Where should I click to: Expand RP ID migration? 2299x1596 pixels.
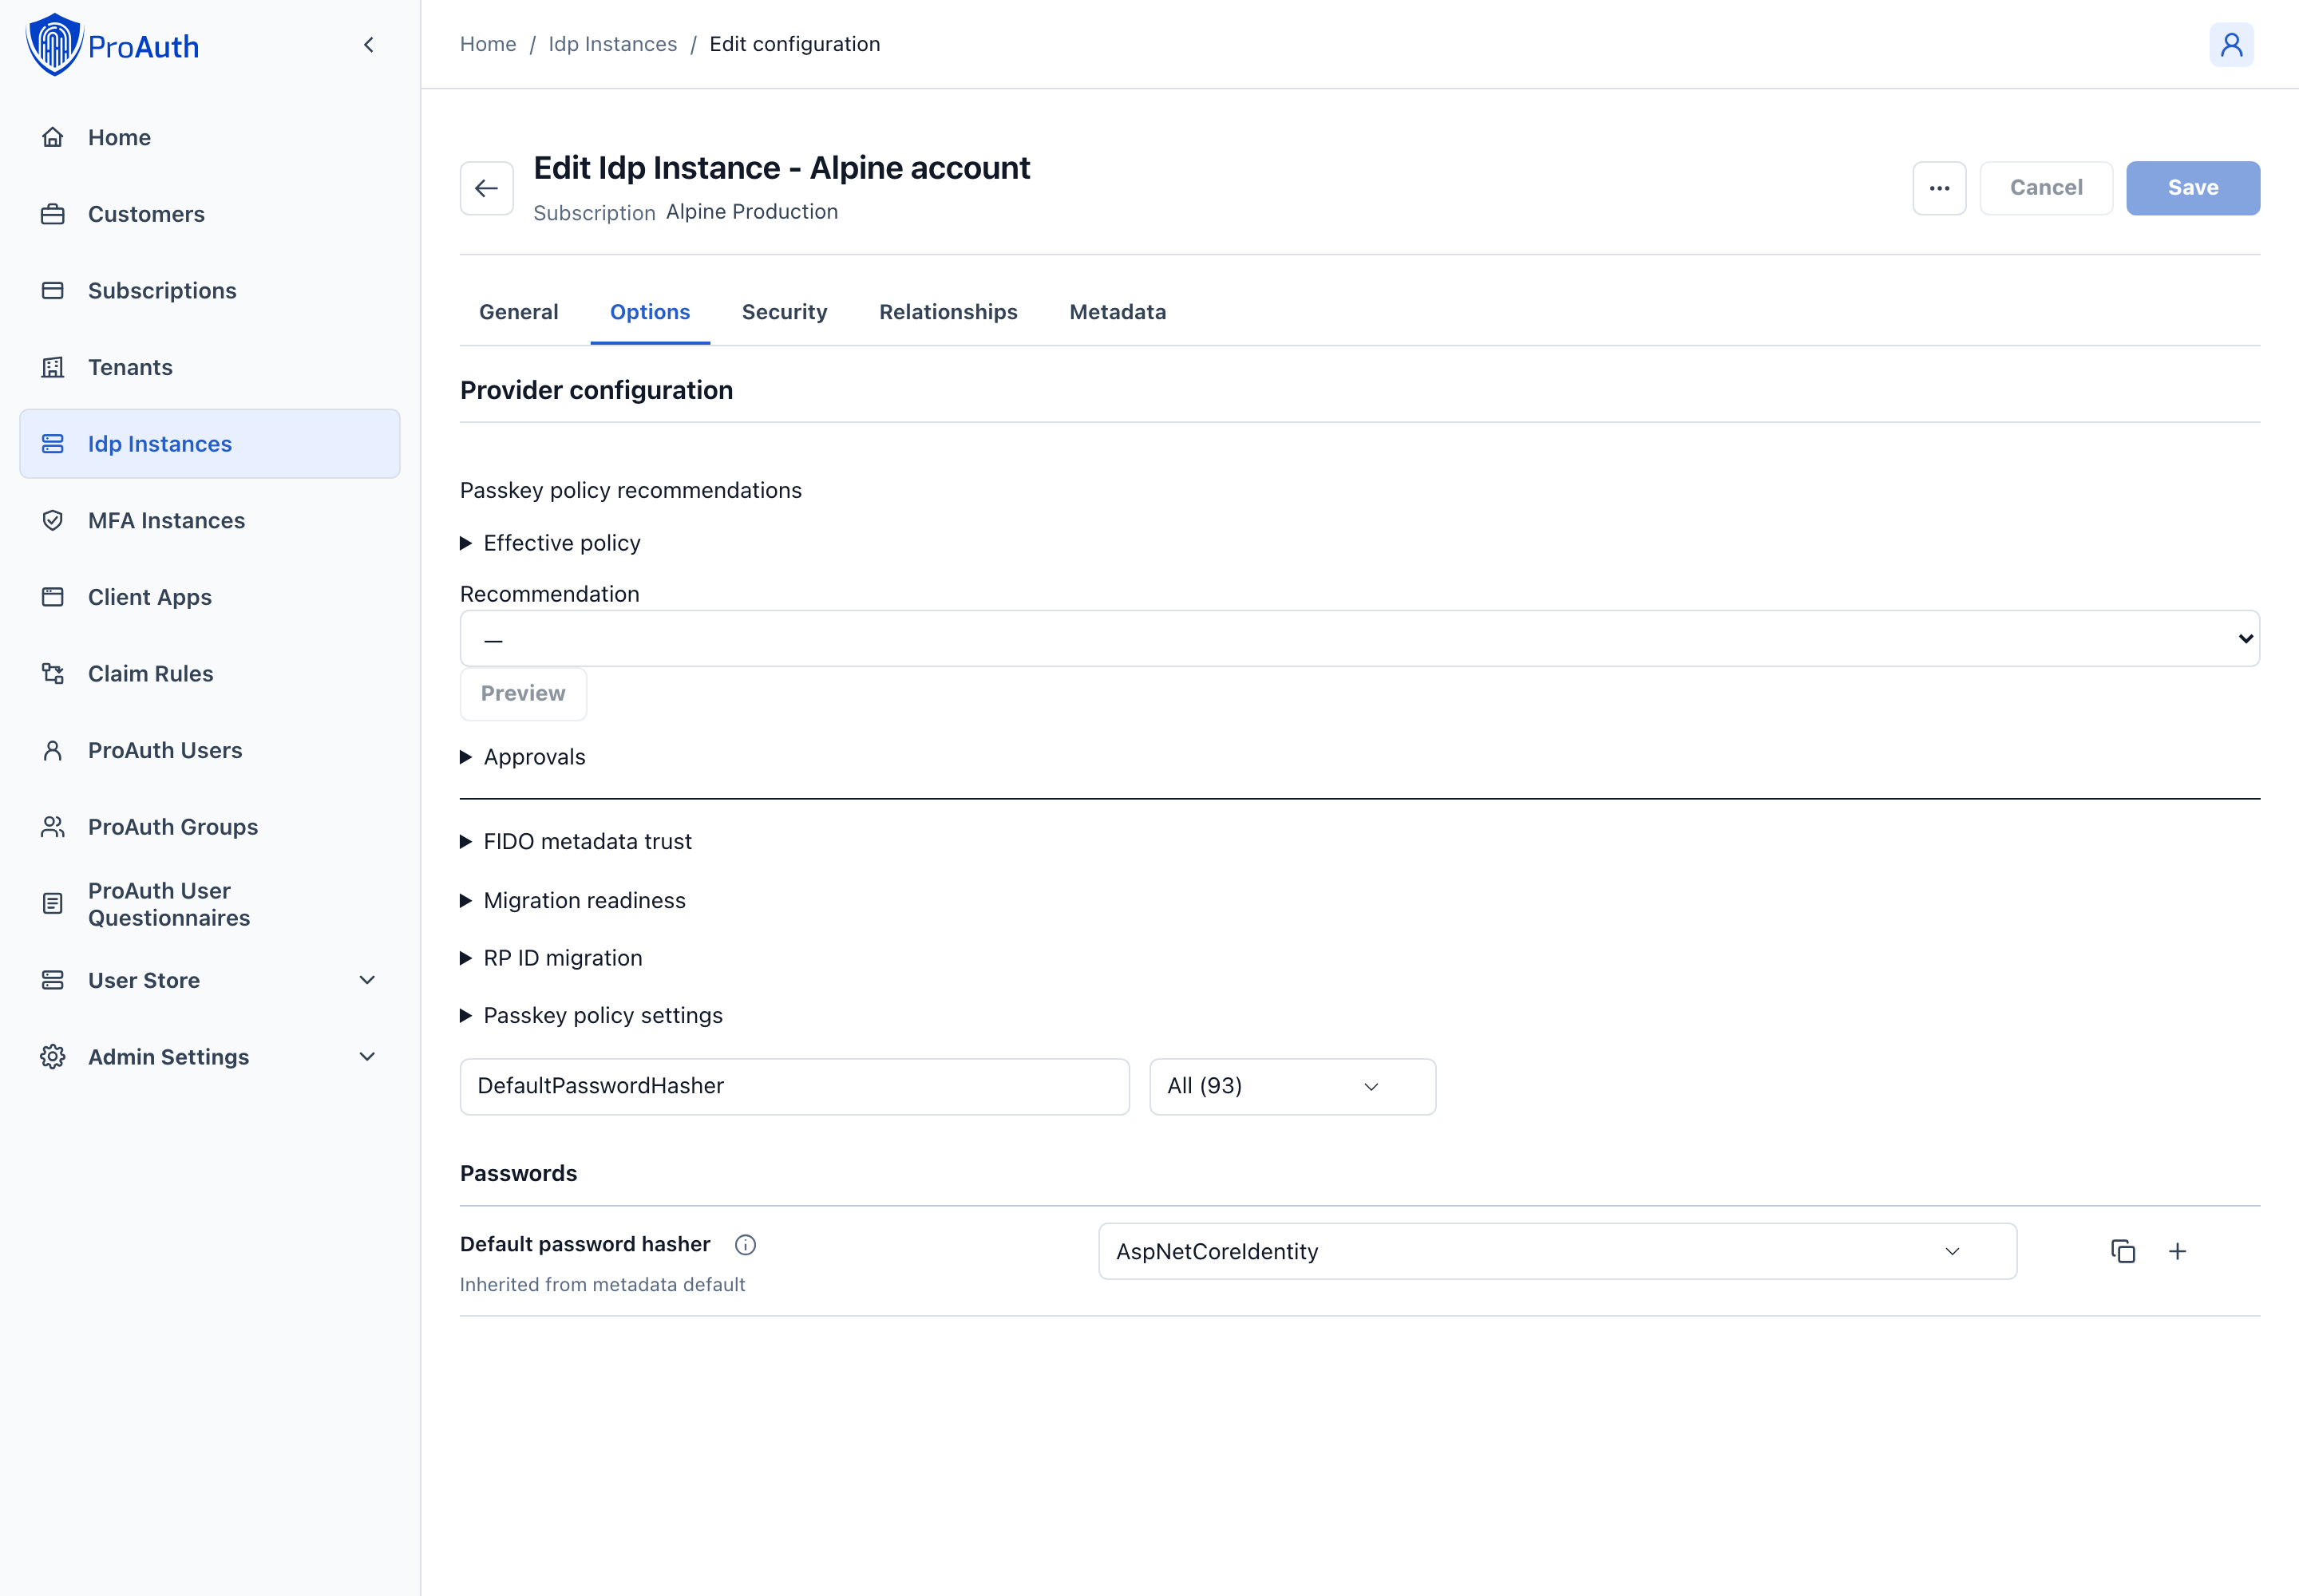(x=552, y=958)
